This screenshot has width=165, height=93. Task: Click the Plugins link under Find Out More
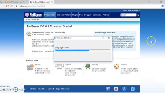pyautogui.click(x=38, y=65)
